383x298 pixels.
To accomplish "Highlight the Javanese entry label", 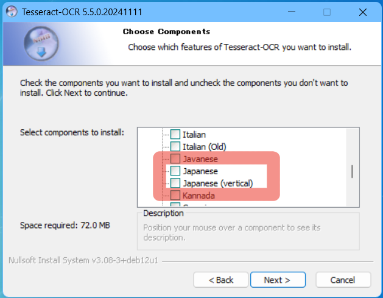I will pyautogui.click(x=200, y=159).
